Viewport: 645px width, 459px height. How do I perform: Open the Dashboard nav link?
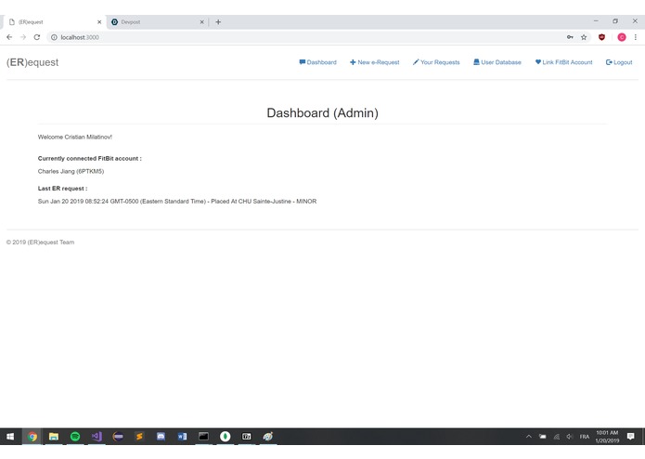317,62
